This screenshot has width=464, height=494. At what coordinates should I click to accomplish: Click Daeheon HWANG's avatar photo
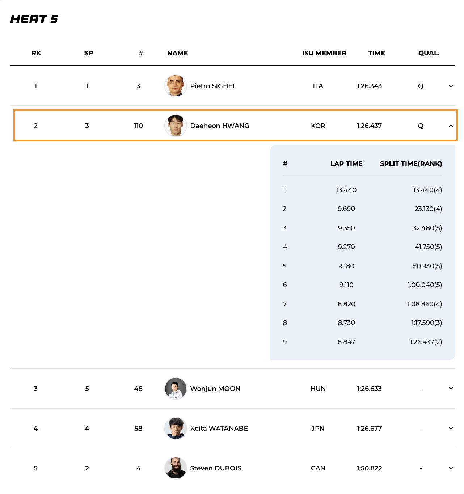coord(176,126)
